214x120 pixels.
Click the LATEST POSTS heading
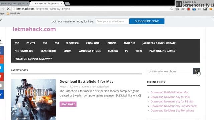point(19,70)
